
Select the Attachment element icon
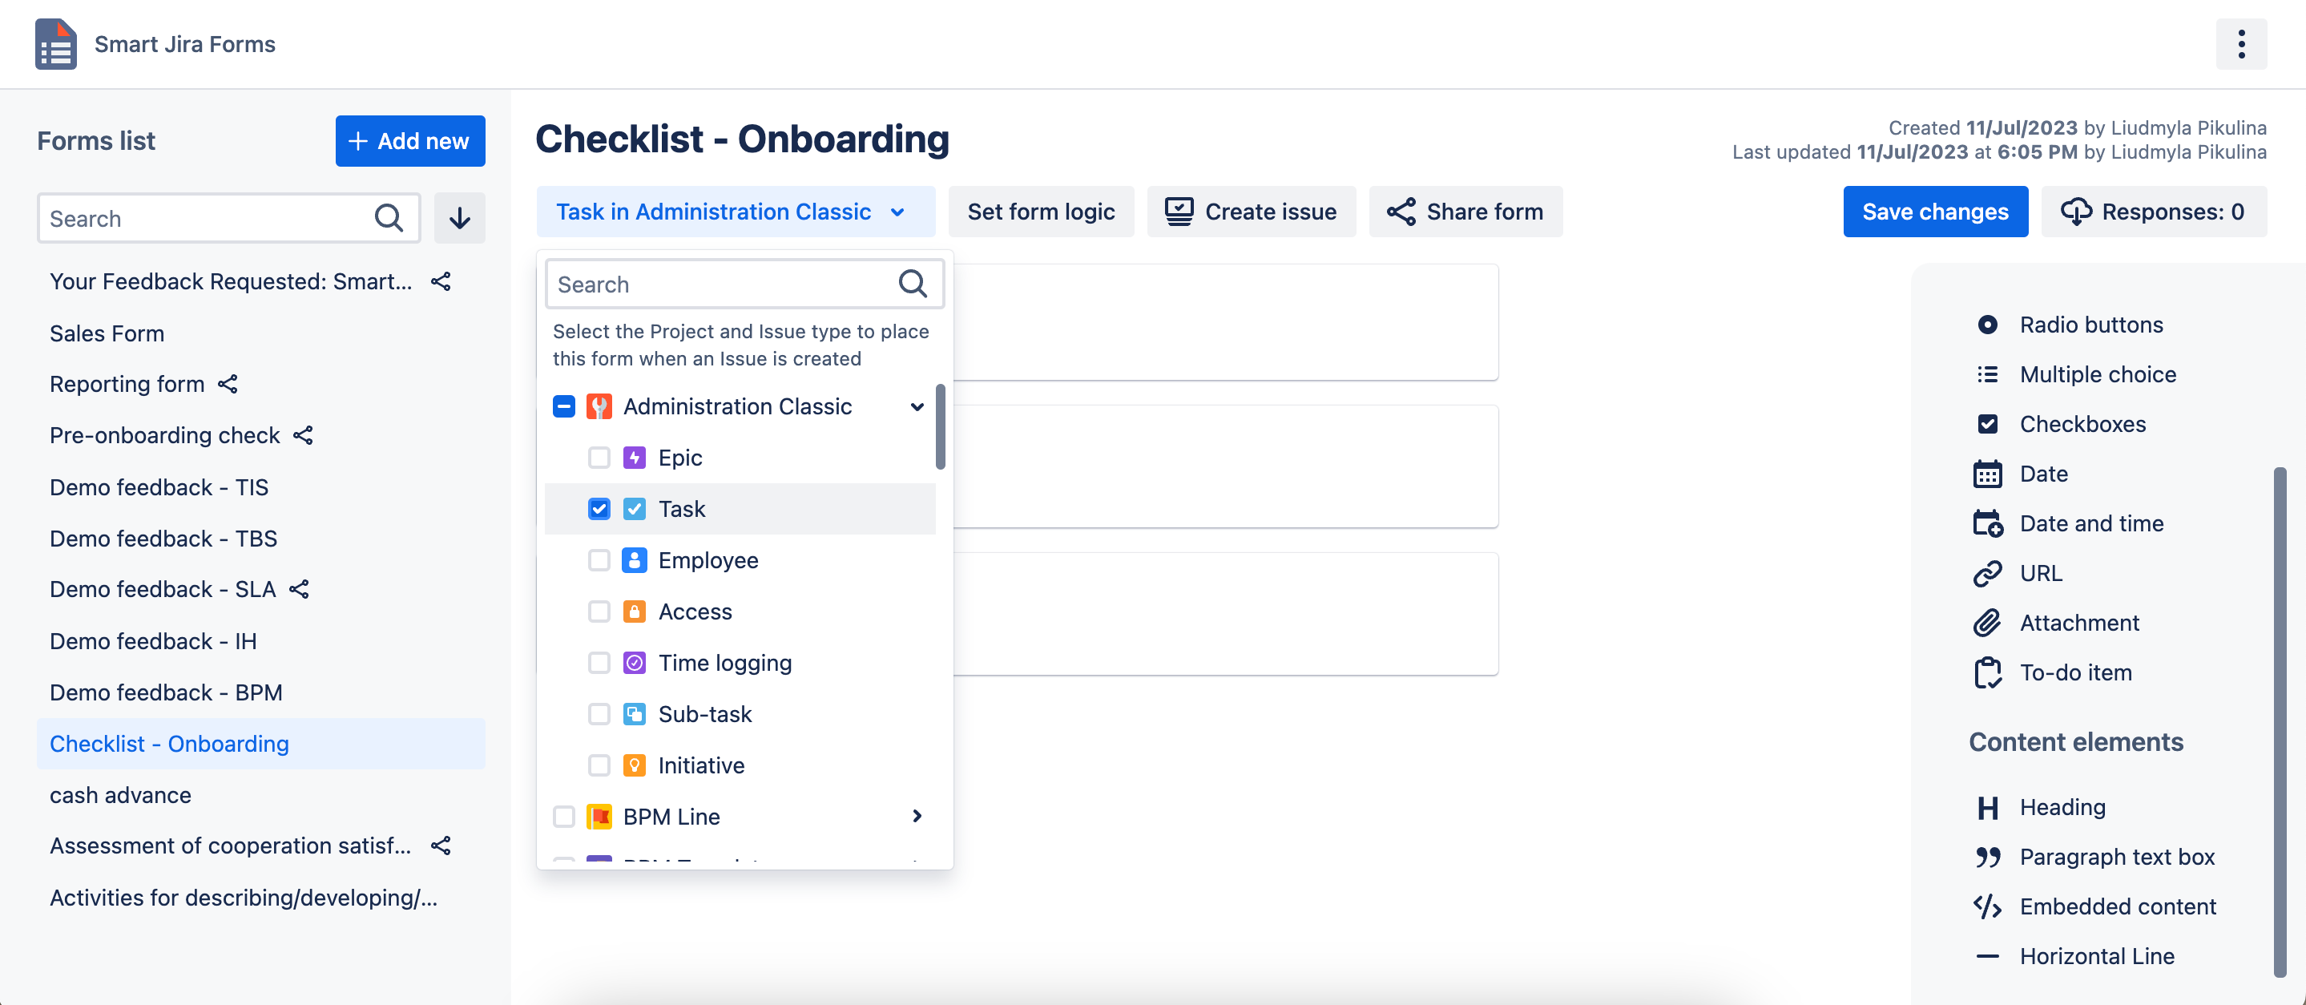tap(1989, 623)
